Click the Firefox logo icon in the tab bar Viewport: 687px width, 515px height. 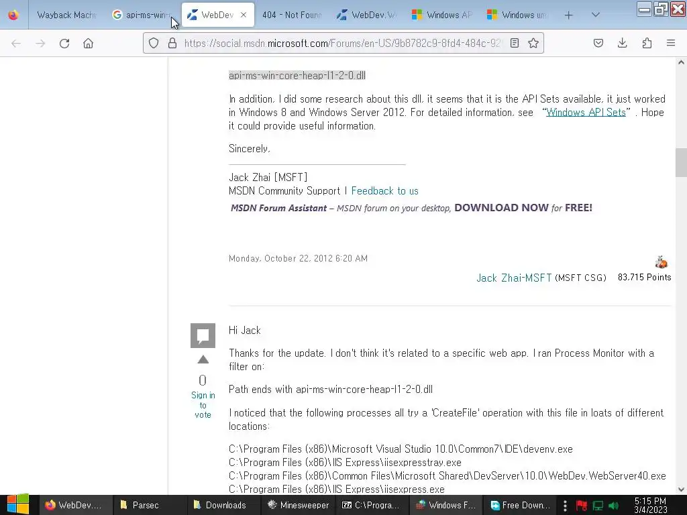click(x=13, y=15)
